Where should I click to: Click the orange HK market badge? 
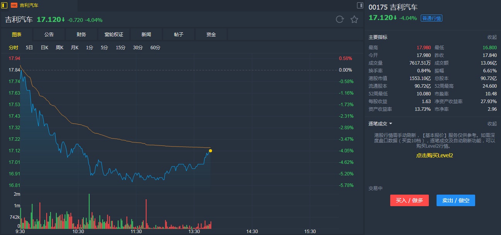(14, 5)
